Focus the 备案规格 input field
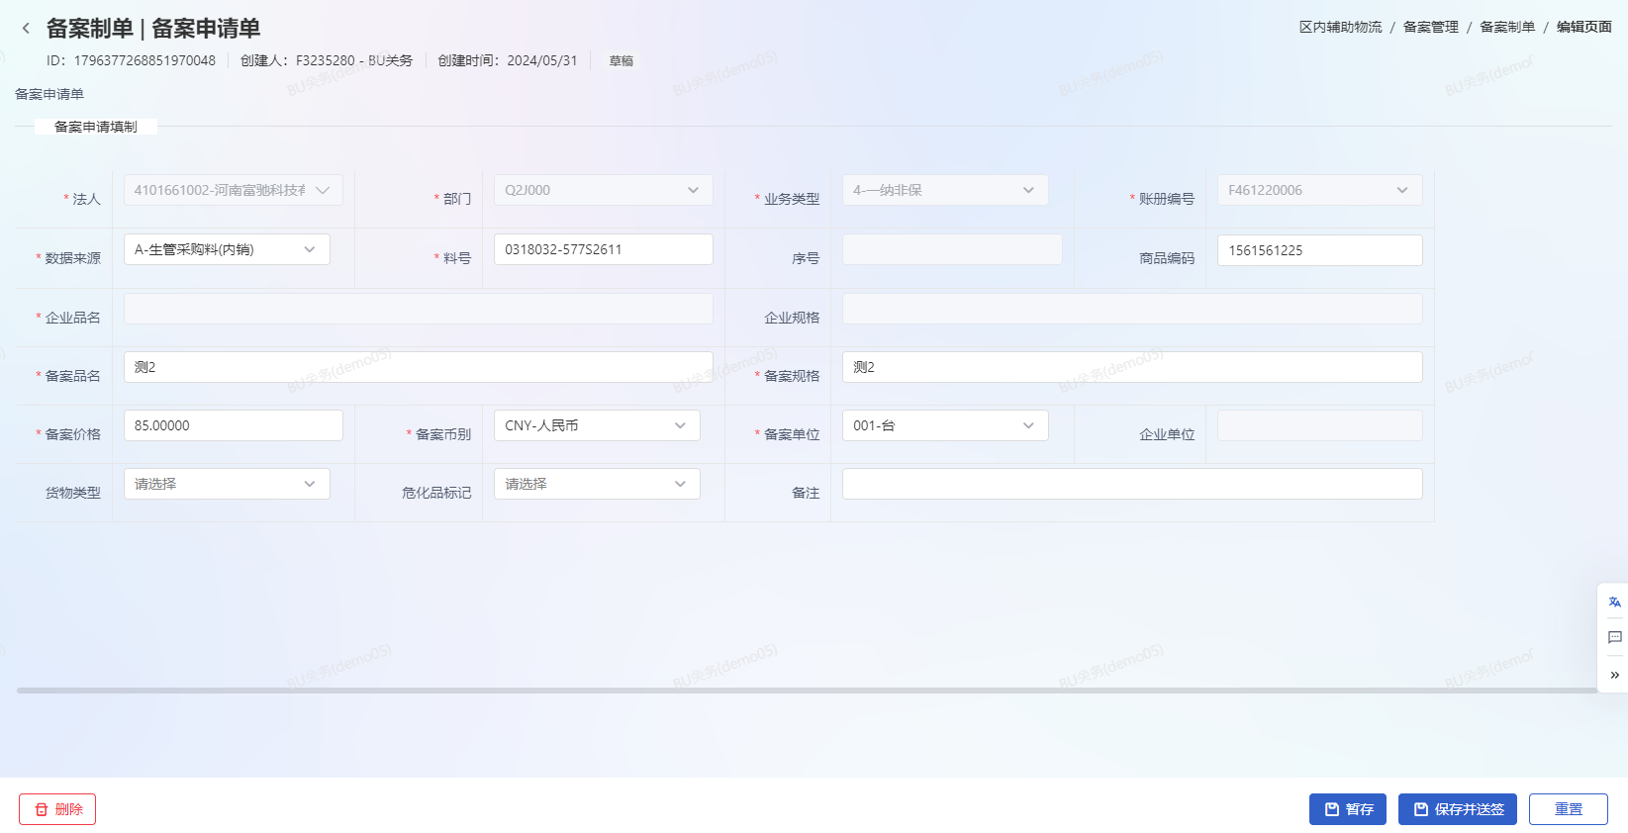 1132,367
